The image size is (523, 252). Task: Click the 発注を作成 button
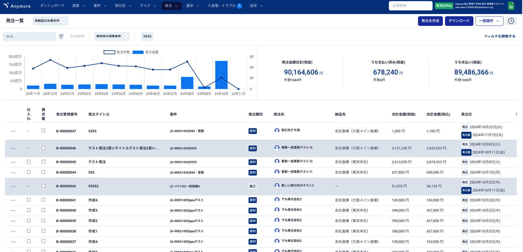pos(430,21)
